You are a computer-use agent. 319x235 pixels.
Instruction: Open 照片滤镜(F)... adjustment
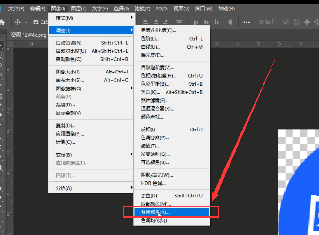click(172, 100)
